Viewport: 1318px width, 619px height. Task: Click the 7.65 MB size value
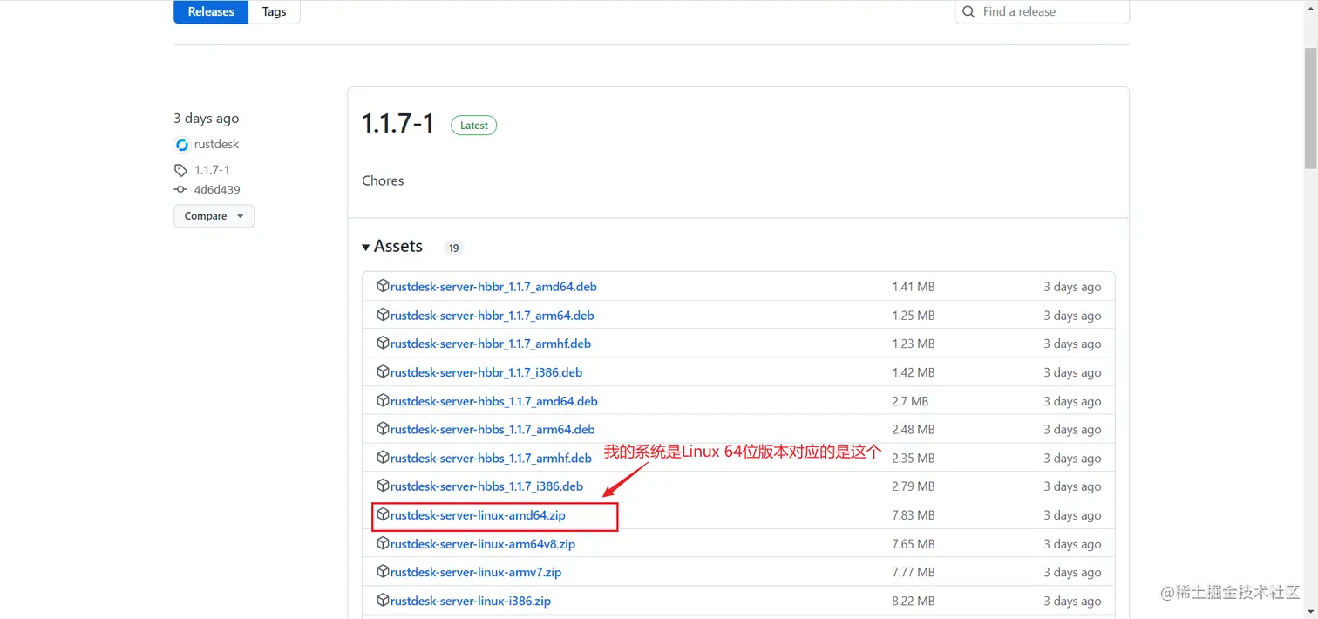[x=914, y=544]
